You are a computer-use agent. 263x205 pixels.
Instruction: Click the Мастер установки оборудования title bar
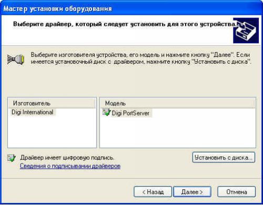131,8
